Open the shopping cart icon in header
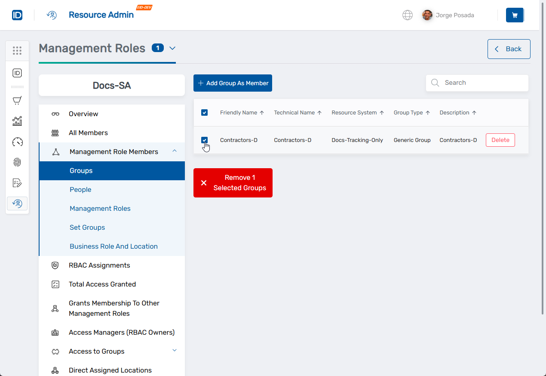Viewport: 546px width, 376px height. point(515,15)
